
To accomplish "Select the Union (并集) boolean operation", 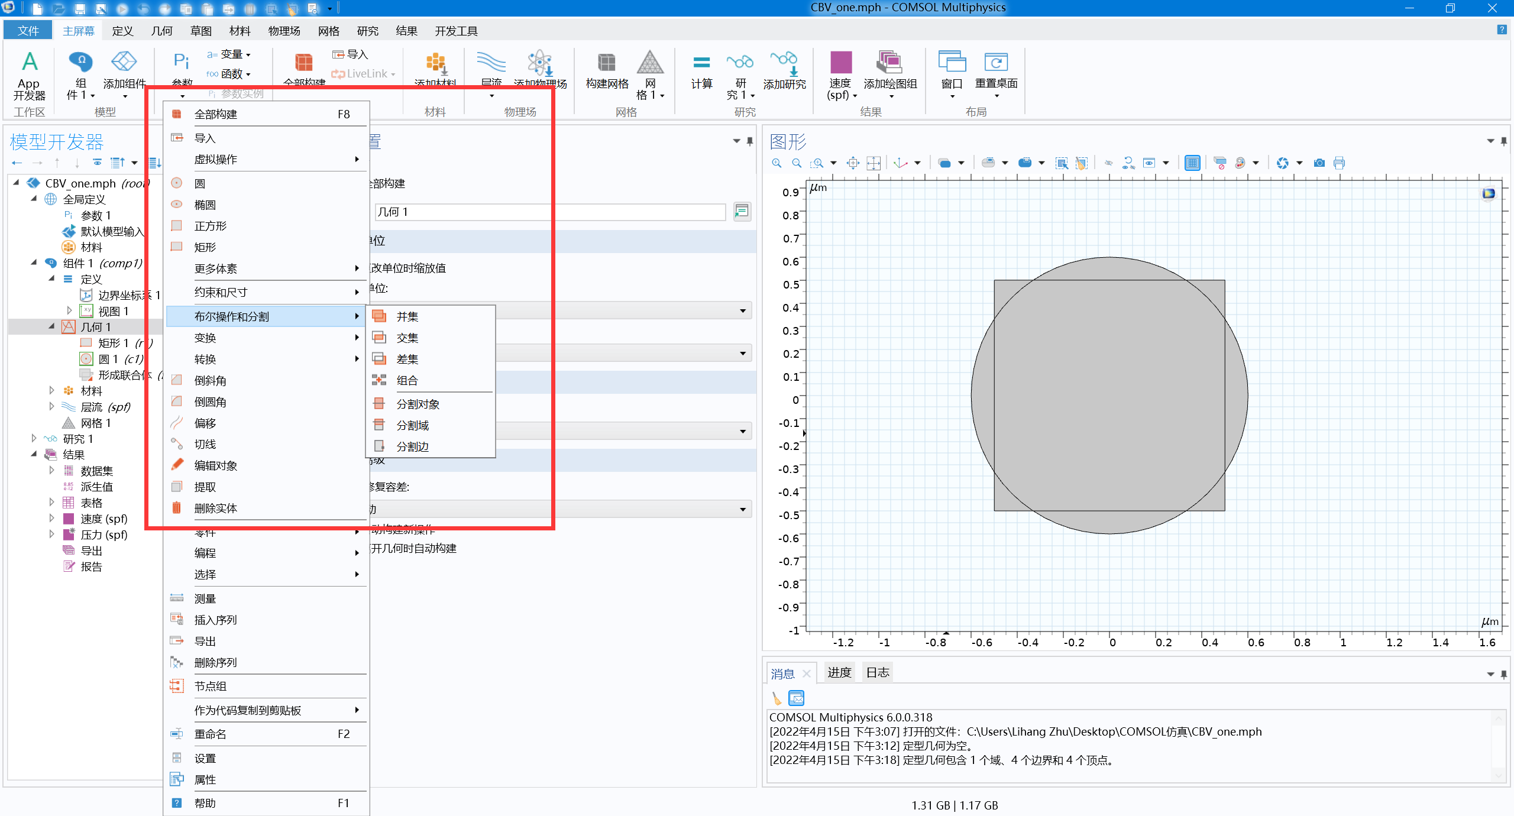I will click(407, 317).
